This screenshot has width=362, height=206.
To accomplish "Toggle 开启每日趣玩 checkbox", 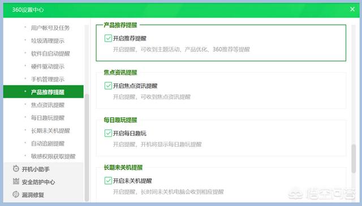I will tap(108, 133).
